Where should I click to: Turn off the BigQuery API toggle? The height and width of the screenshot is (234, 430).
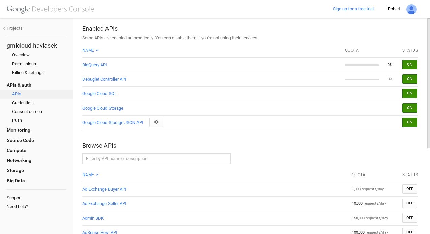409,65
